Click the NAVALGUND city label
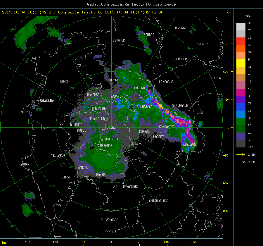 point(97,119)
